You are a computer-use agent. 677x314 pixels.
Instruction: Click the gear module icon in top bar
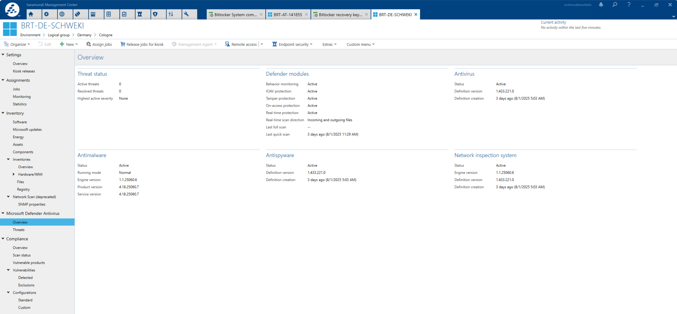(x=47, y=14)
